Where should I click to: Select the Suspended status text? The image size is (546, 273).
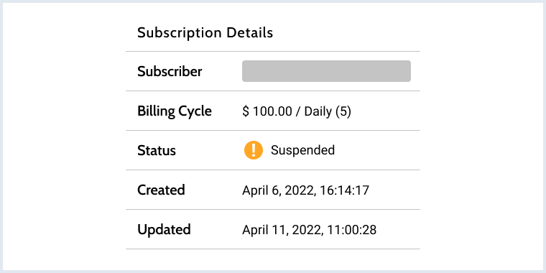[302, 150]
